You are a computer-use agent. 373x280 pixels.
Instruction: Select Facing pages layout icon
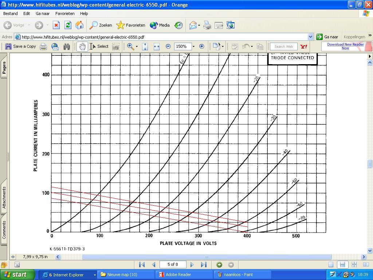[366, 265]
